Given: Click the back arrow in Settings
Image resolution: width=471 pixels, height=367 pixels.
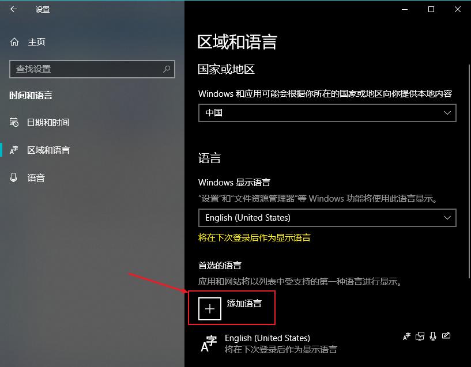Looking at the screenshot, I should click(14, 9).
